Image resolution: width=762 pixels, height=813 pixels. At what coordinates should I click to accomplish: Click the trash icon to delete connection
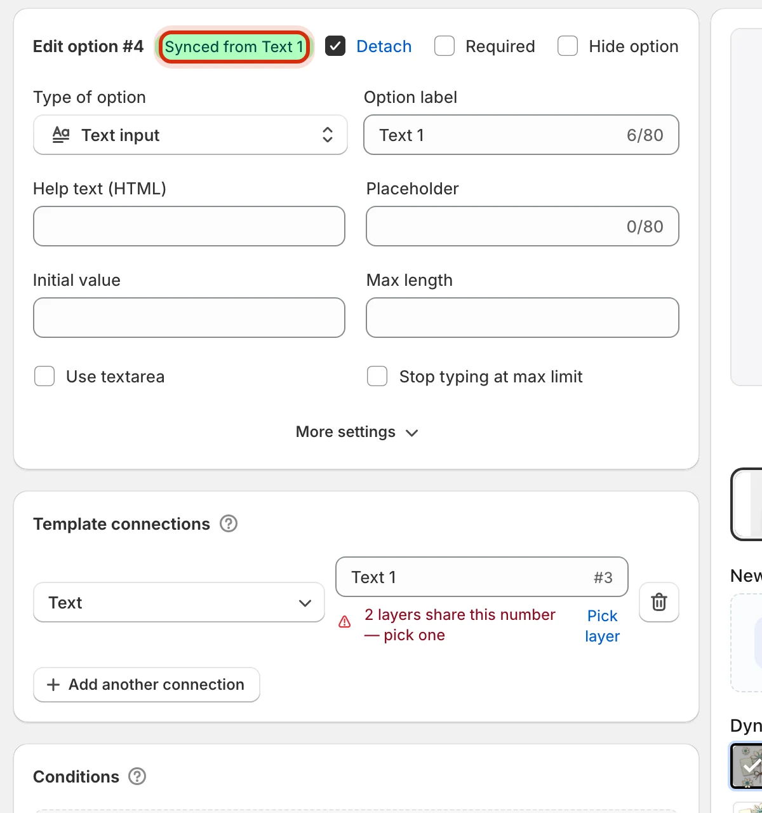point(658,601)
